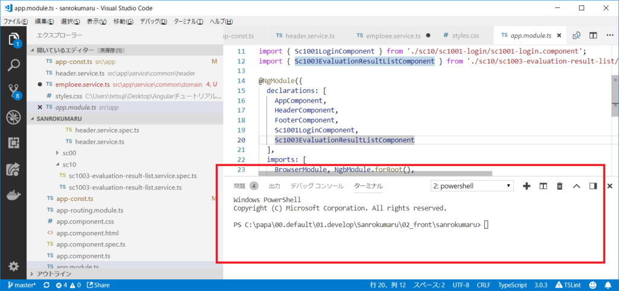619x291 pixels.
Task: Change the UTF-8 encoding setting
Action: coord(461,285)
